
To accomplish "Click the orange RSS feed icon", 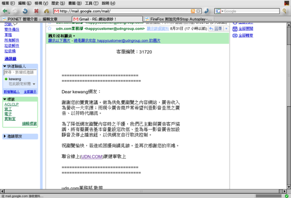I will click(193, 11).
